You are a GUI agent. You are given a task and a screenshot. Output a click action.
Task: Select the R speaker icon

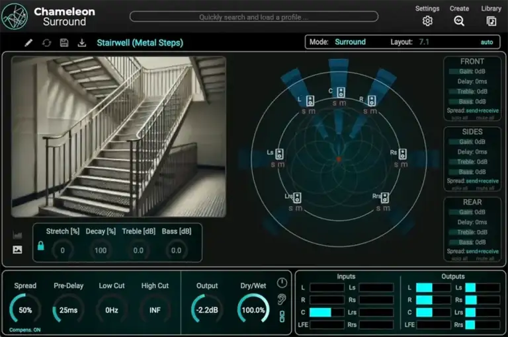click(372, 100)
